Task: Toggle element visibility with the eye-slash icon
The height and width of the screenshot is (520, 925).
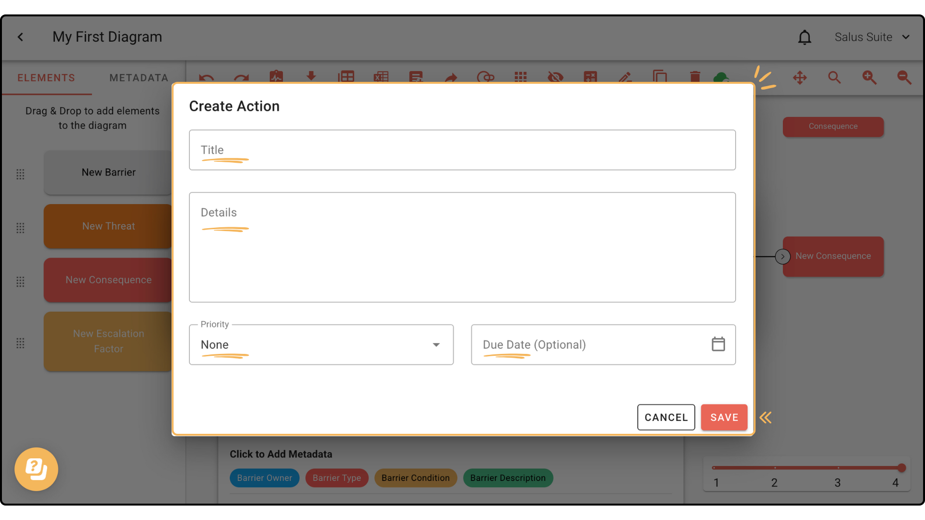Action: [x=555, y=78]
